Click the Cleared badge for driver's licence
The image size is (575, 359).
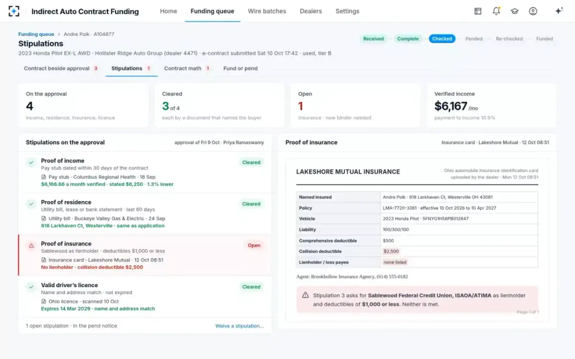coord(251,287)
